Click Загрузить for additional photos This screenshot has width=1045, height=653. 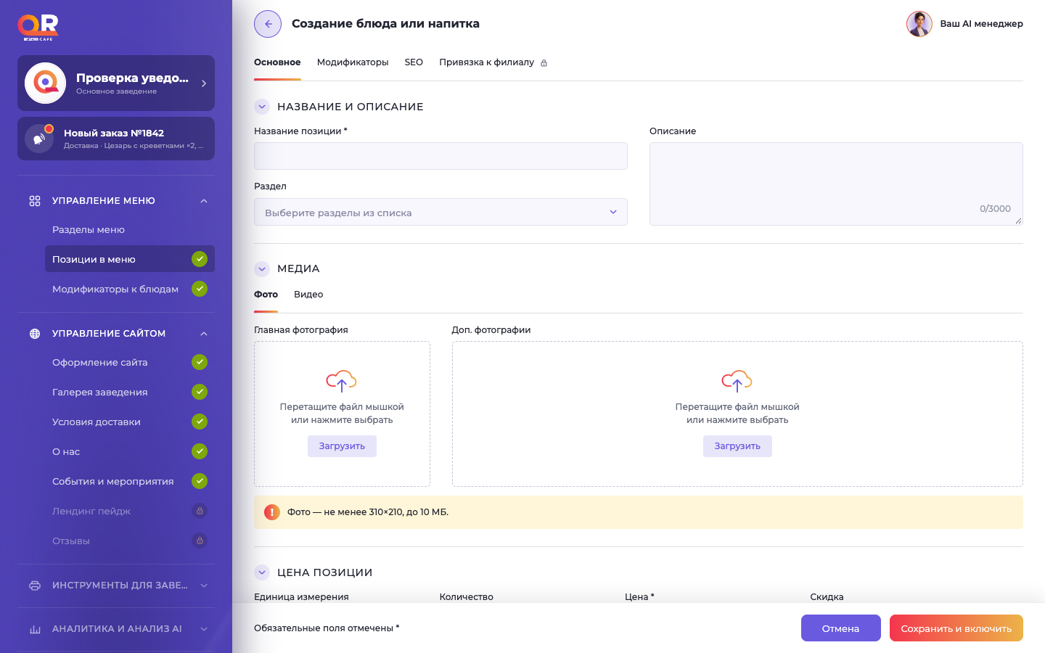(737, 446)
